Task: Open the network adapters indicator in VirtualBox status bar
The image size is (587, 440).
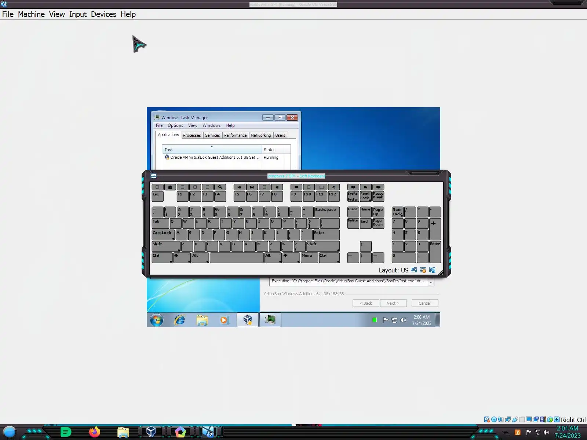Action: click(508, 419)
